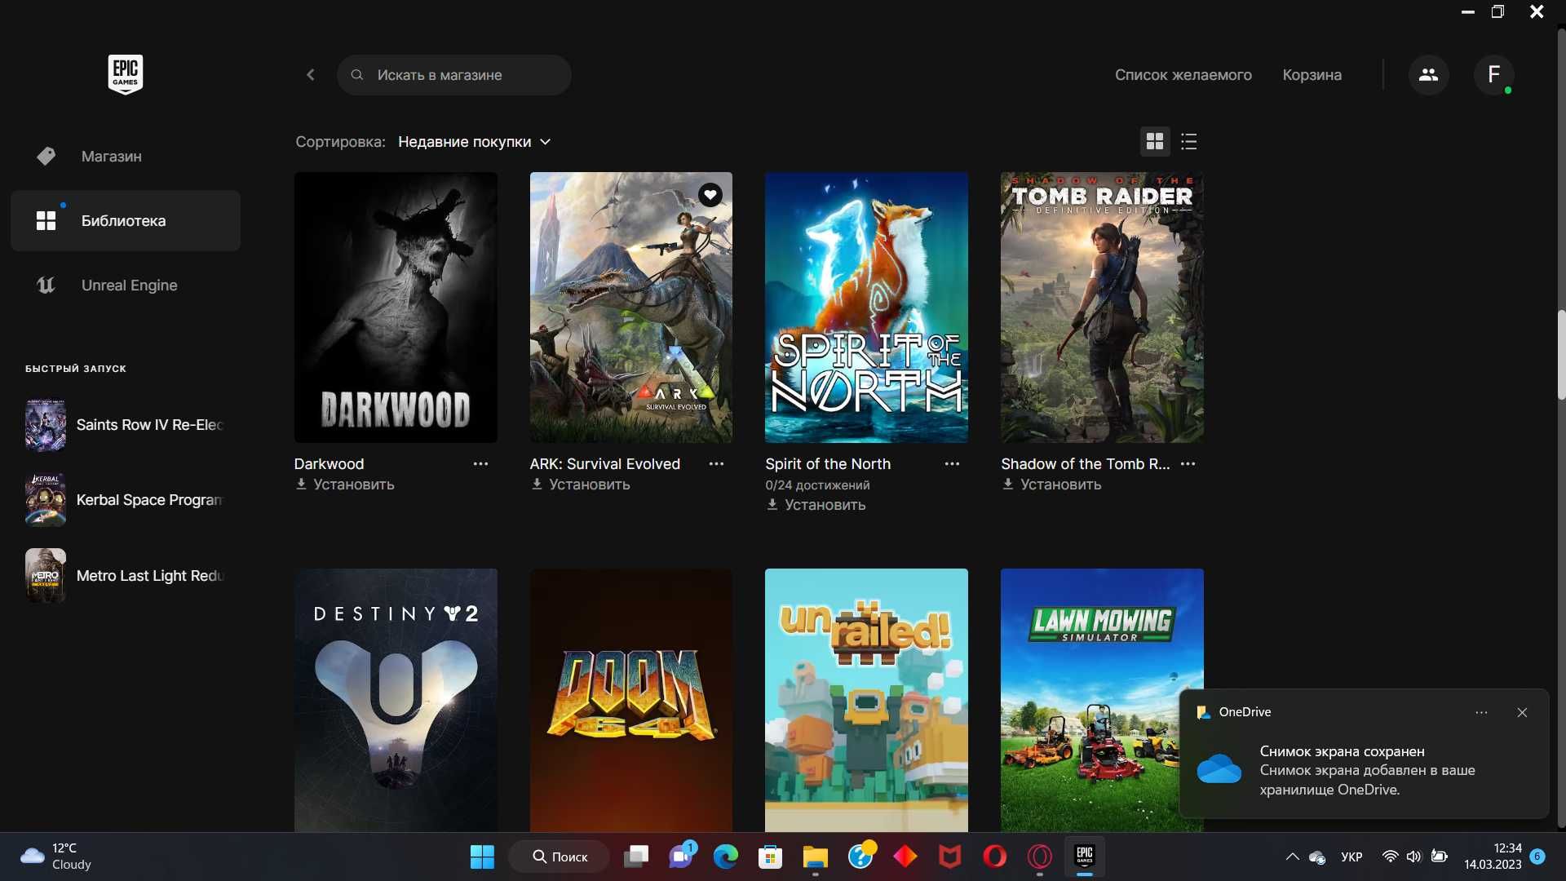
Task: Open the sort dropdown Недавние покупки
Action: (475, 142)
